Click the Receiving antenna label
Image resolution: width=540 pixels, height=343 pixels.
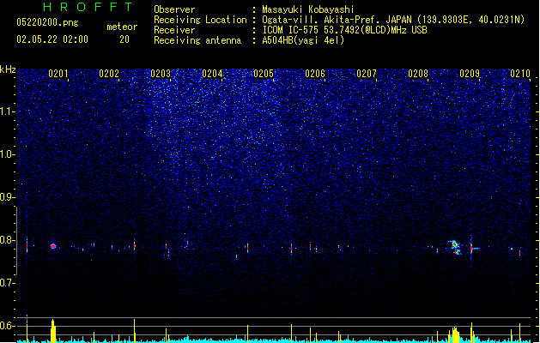pyautogui.click(x=197, y=40)
